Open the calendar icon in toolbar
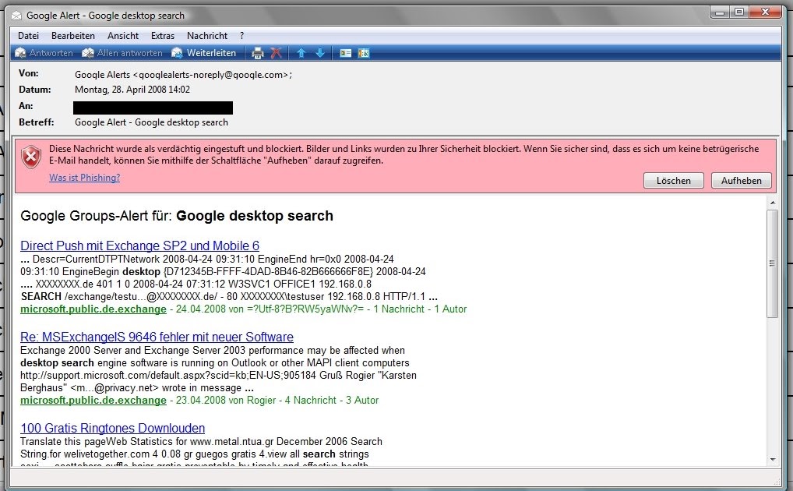The height and width of the screenshot is (491, 793). [364, 53]
